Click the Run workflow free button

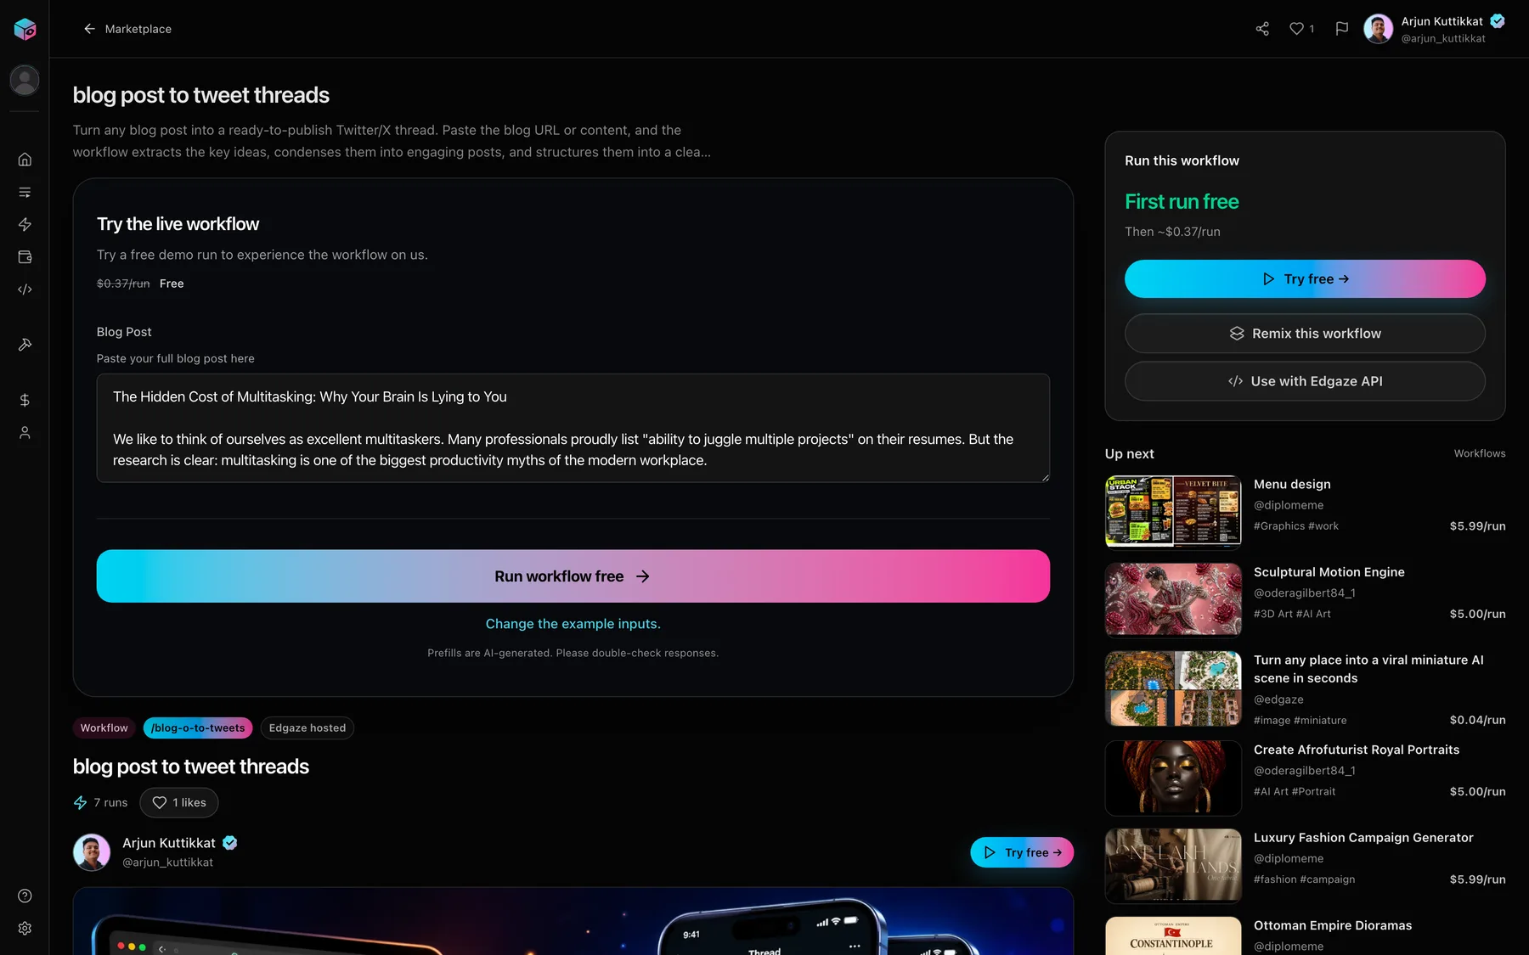pos(573,576)
